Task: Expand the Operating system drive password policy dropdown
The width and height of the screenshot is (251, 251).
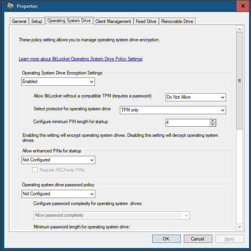Action: click(58, 194)
